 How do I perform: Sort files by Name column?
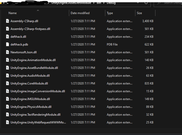pyautogui.click(x=13, y=13)
